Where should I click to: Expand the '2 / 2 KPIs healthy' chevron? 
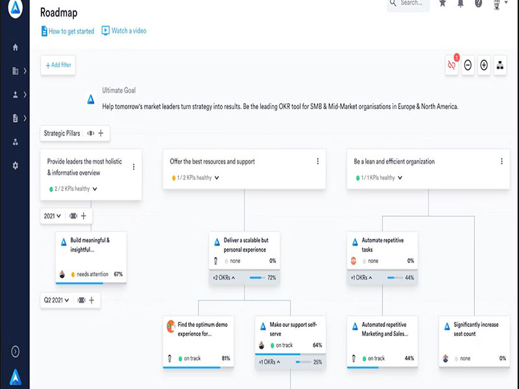95,189
